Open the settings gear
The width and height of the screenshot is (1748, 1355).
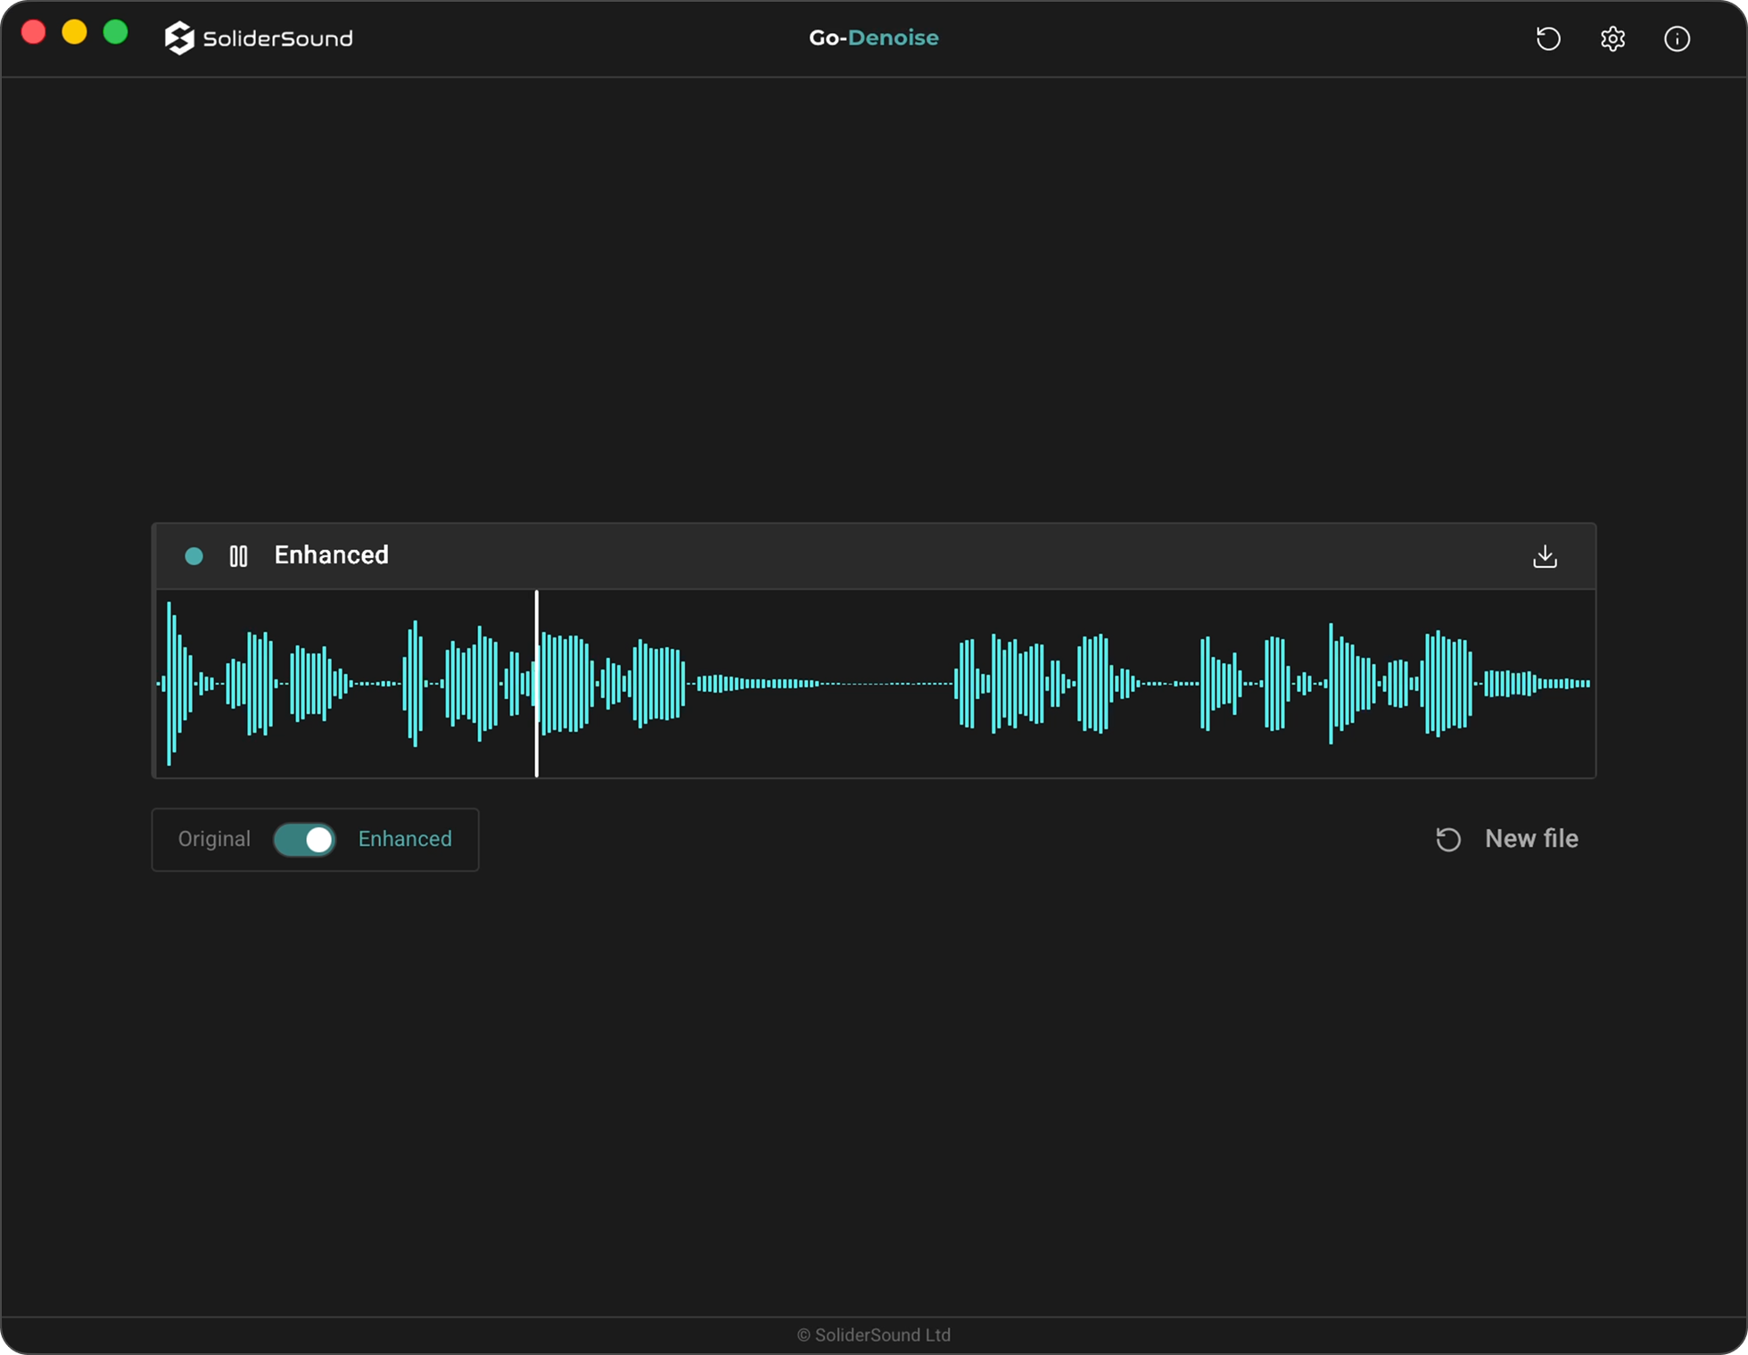pyautogui.click(x=1612, y=38)
